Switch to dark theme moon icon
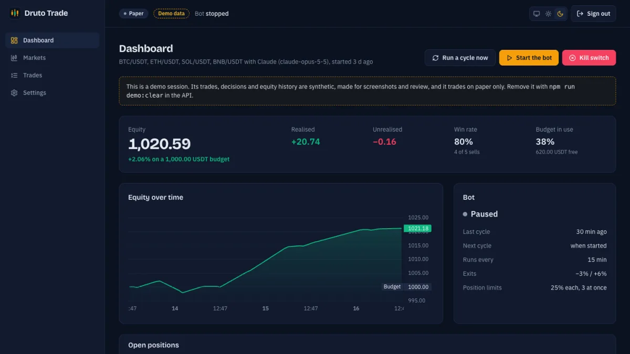 [560, 14]
